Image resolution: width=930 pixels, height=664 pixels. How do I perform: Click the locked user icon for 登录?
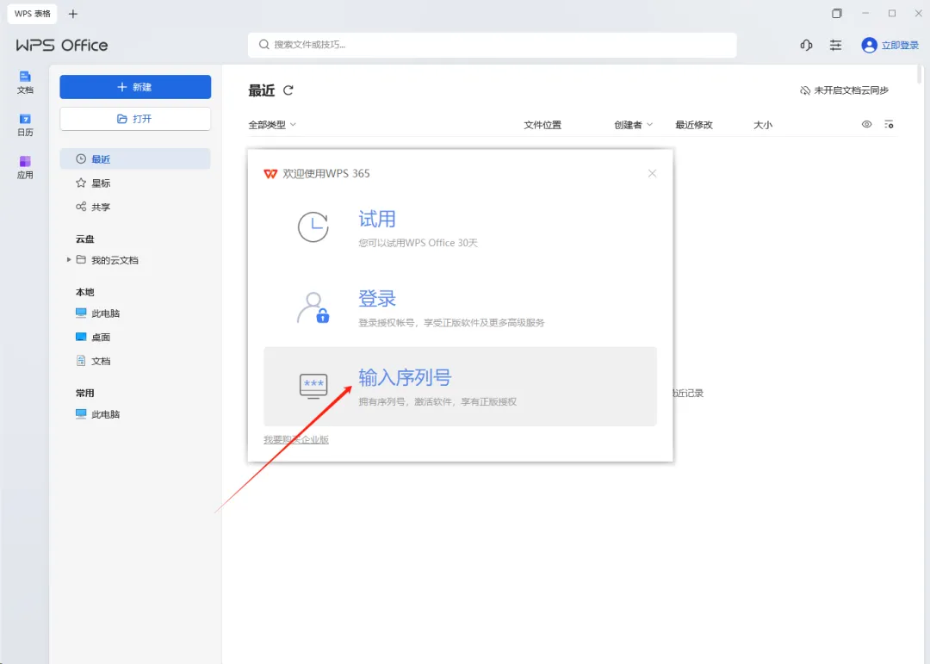pos(313,307)
